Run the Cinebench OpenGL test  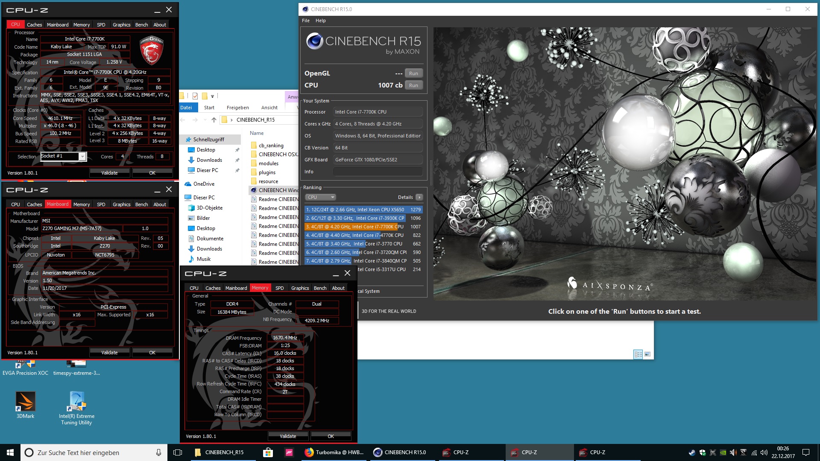[x=413, y=73]
